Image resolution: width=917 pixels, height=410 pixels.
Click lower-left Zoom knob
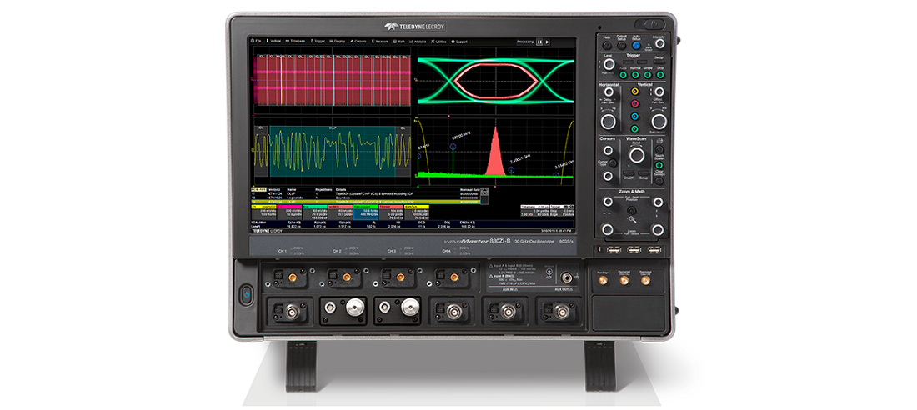click(609, 228)
